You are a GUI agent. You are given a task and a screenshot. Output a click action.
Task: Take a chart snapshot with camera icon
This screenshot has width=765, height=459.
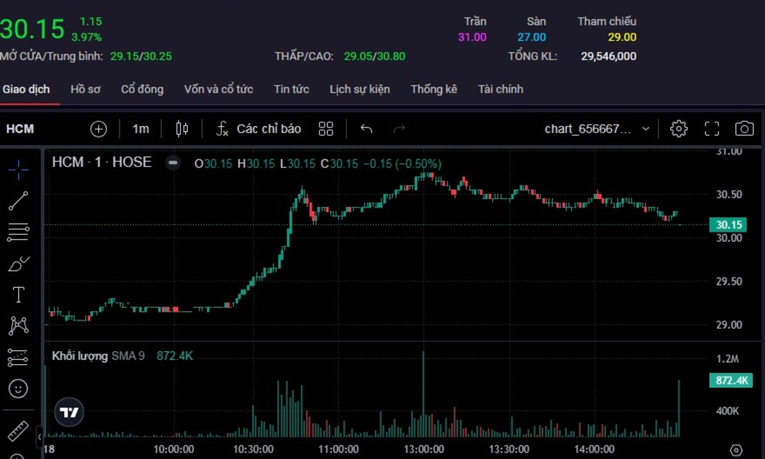[x=744, y=129]
